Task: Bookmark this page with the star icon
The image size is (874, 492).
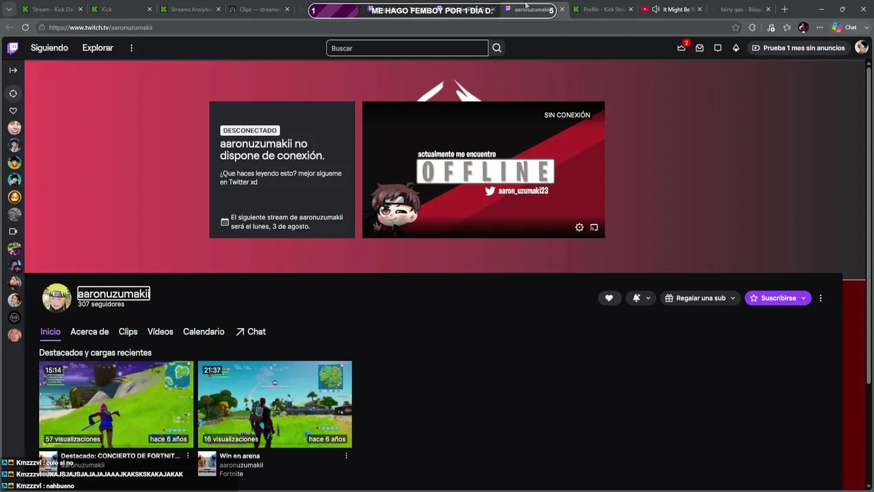Action: click(735, 27)
